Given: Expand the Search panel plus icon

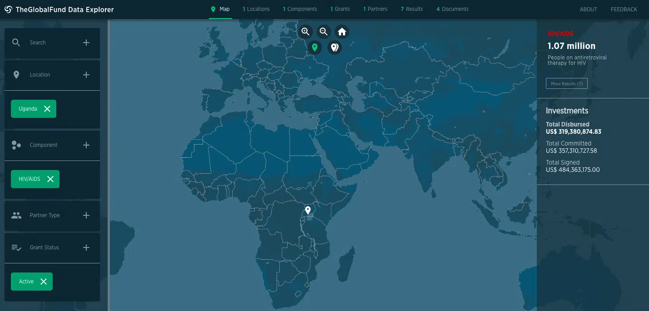Looking at the screenshot, I should [86, 43].
